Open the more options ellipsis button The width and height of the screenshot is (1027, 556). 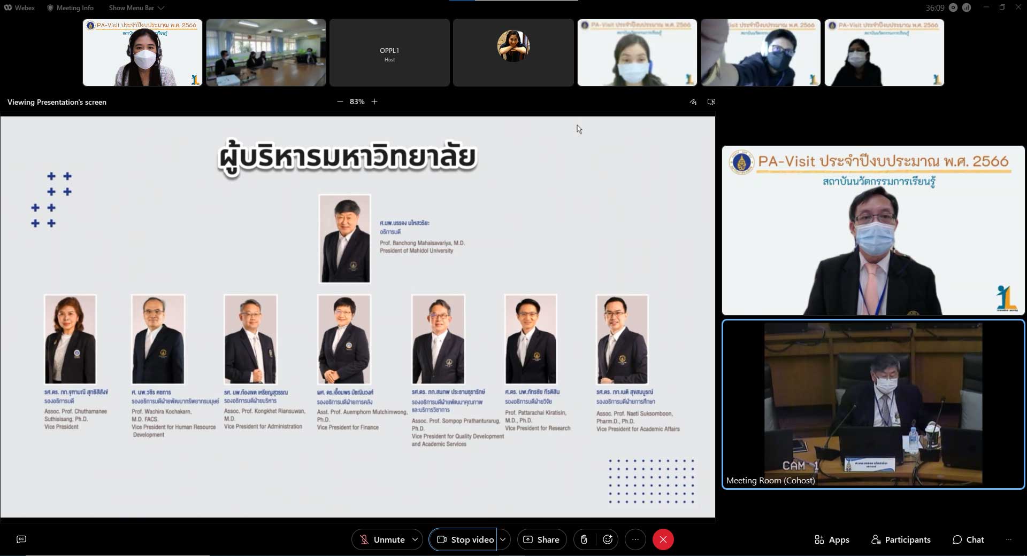[x=635, y=539]
